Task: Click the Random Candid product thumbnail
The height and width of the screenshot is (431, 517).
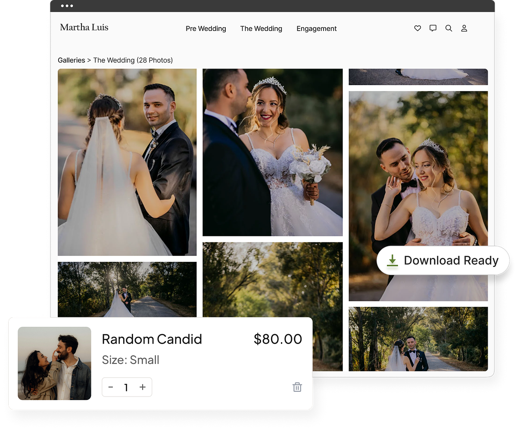Action: pos(54,363)
